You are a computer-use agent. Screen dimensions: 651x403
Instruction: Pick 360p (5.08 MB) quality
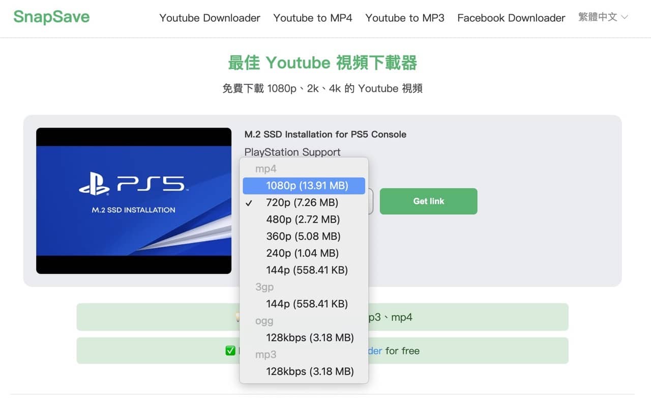click(x=304, y=236)
